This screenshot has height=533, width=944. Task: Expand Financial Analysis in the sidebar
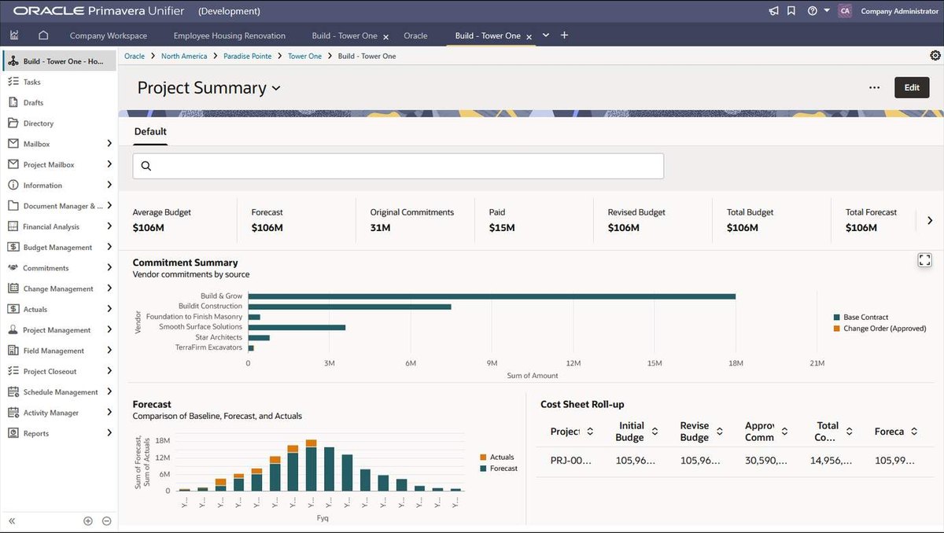[x=109, y=226]
